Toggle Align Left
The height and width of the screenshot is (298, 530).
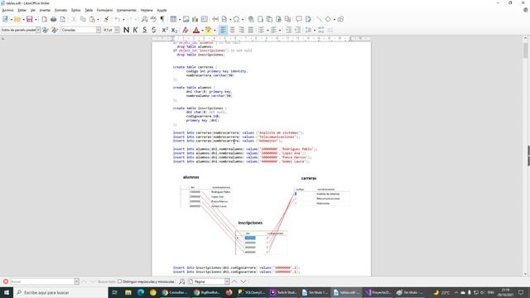point(223,30)
